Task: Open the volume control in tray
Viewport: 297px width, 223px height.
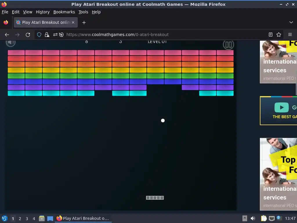Action: pyautogui.click(x=253, y=218)
